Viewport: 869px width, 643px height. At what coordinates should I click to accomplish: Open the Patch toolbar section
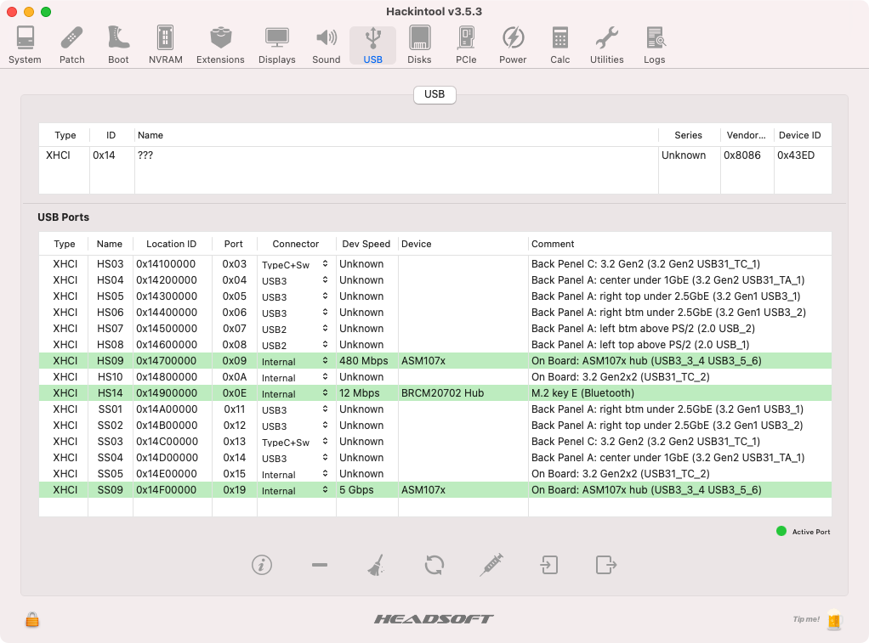72,45
